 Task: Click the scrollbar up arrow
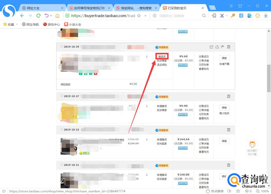point(269,31)
